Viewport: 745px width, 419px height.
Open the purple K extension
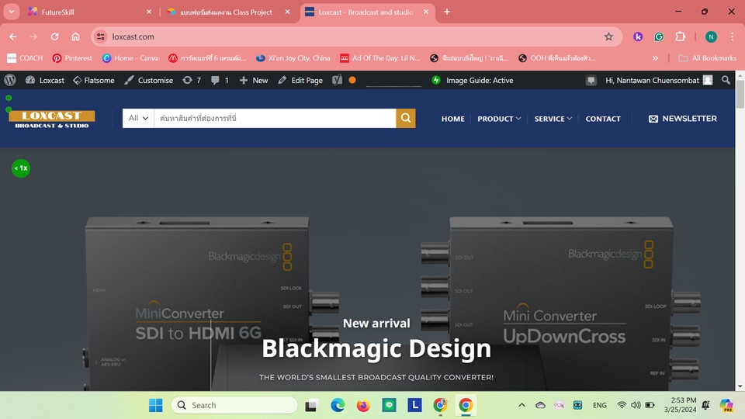coord(638,36)
